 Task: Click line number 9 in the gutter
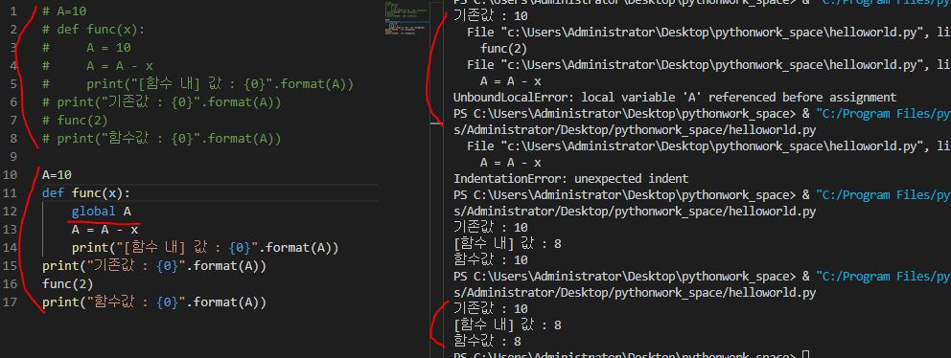(13, 157)
